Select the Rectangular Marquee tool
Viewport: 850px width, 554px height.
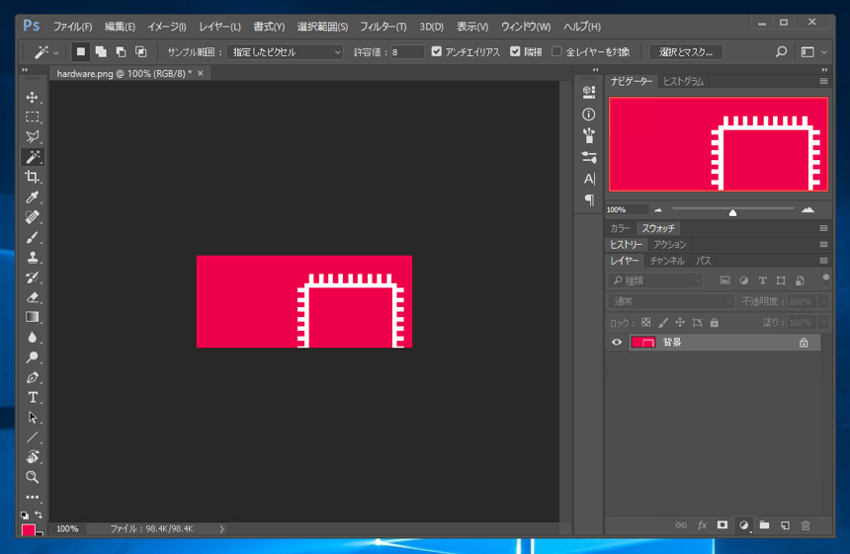[x=32, y=117]
